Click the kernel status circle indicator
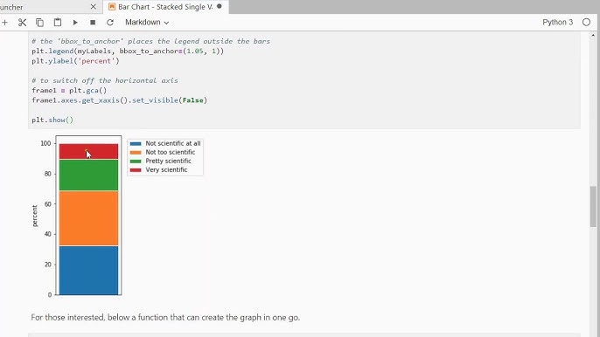 (x=586, y=22)
